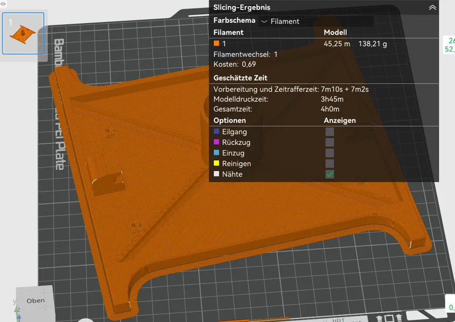Click the Nähte option label
Screen dimensions: 455x322
pos(232,174)
